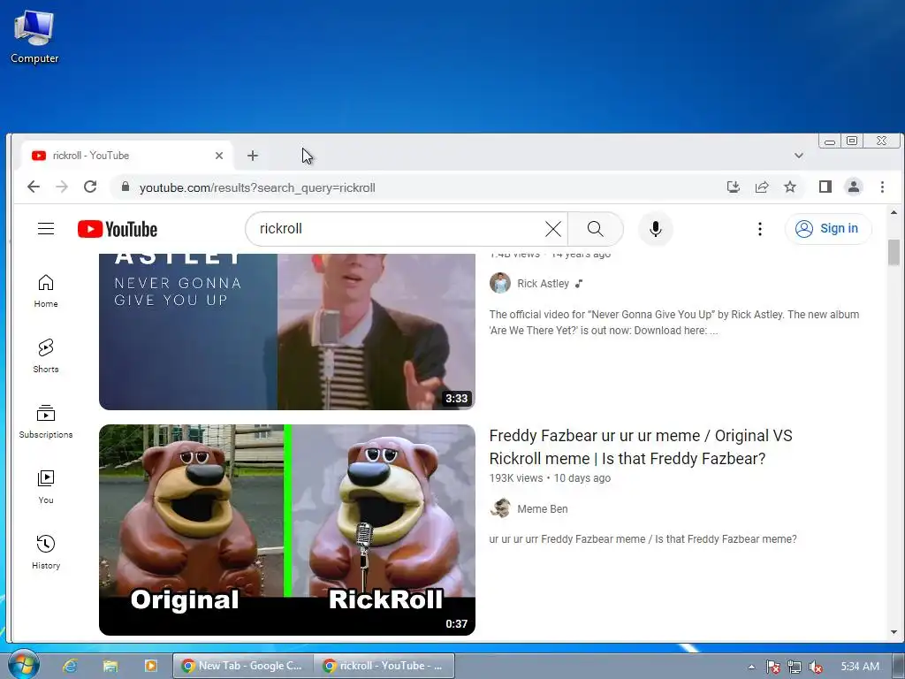
Task: Bookmark this page with star
Action: (x=789, y=187)
